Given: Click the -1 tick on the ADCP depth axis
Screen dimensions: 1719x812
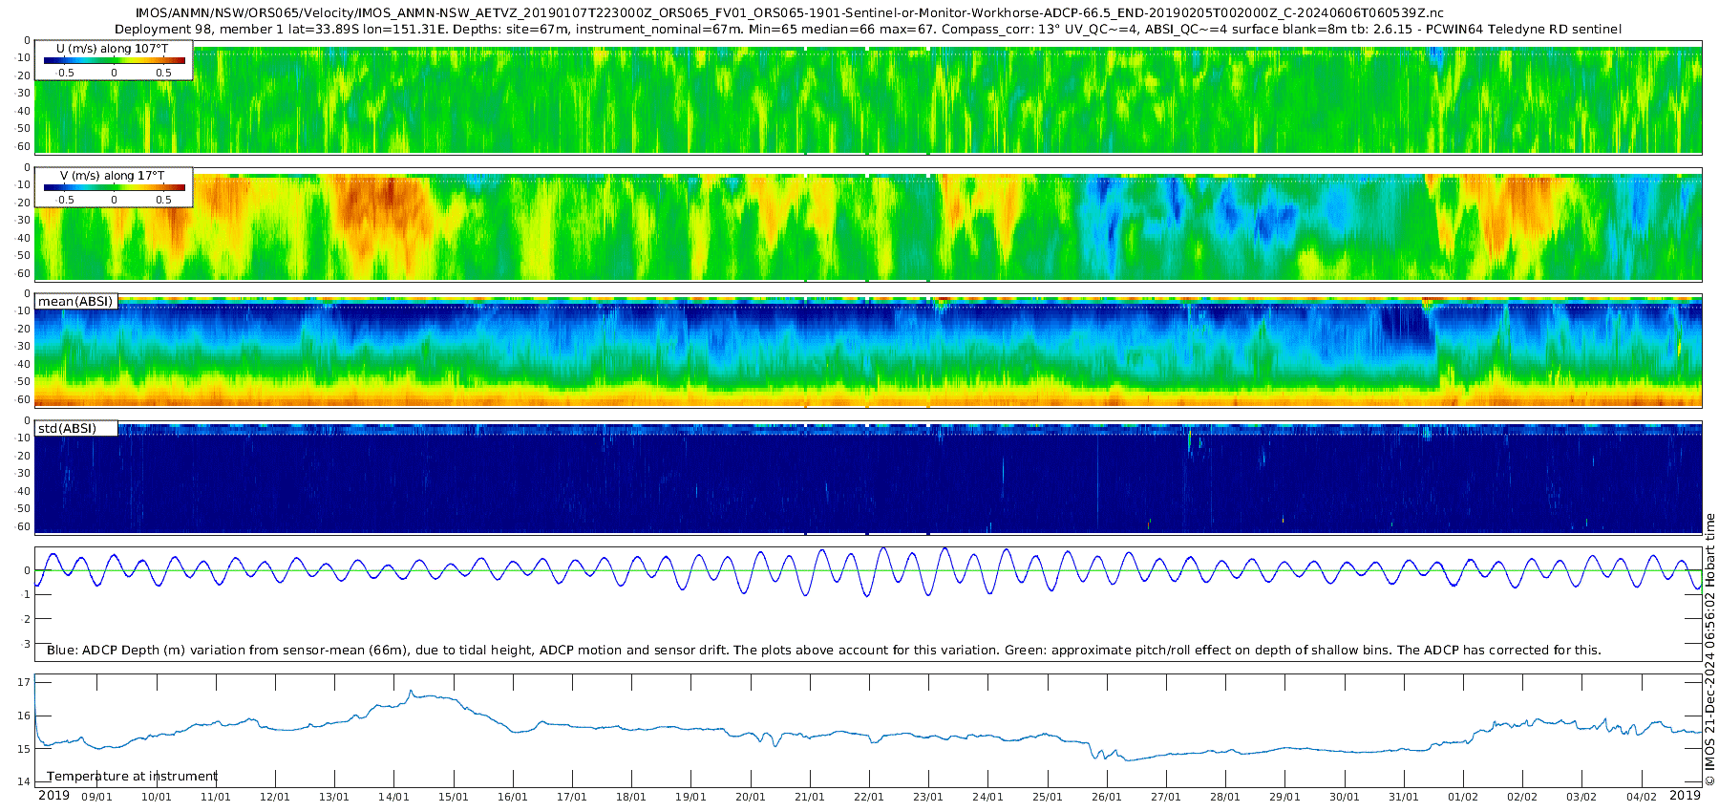Looking at the screenshot, I should coord(26,594).
